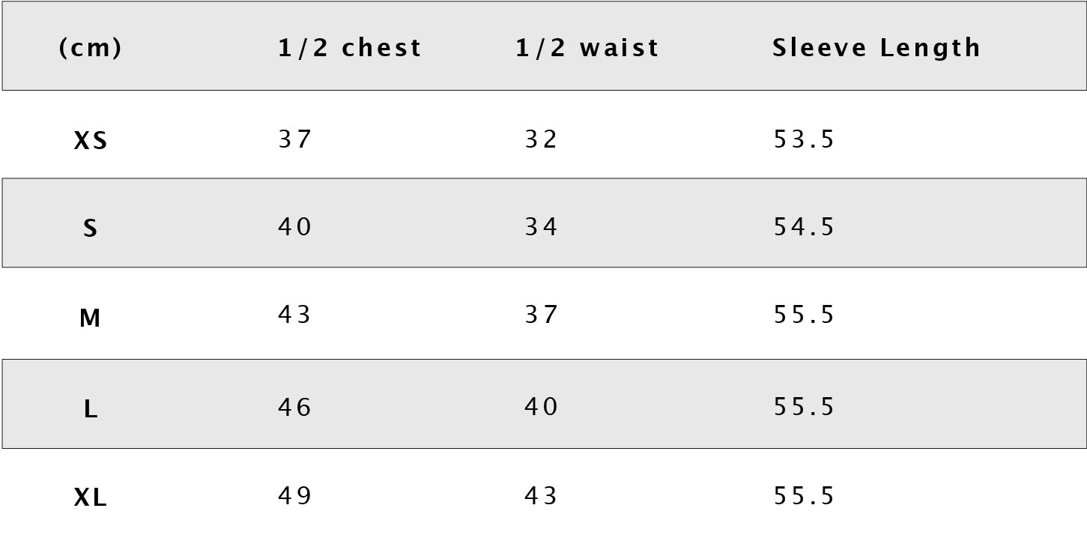The image size is (1087, 541).
Task: Click the S sleeve length value 54.5
Action: [x=804, y=226]
